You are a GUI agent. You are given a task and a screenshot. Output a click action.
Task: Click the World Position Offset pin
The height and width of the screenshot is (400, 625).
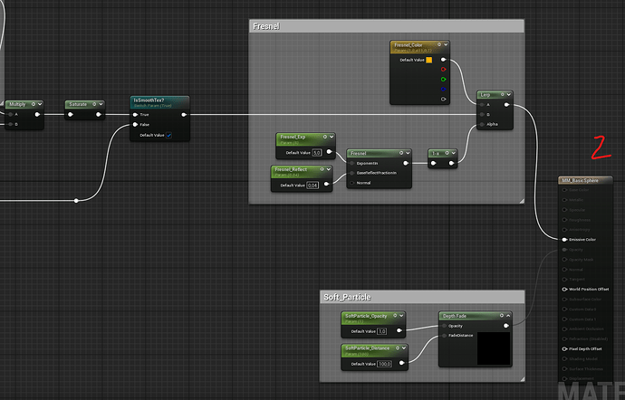(x=562, y=290)
